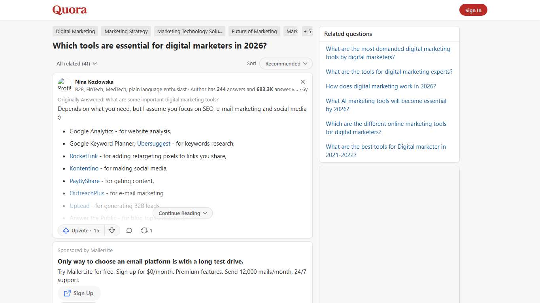Upvote Nina Kozlowska's answer
The width and height of the screenshot is (540, 303).
click(80, 230)
